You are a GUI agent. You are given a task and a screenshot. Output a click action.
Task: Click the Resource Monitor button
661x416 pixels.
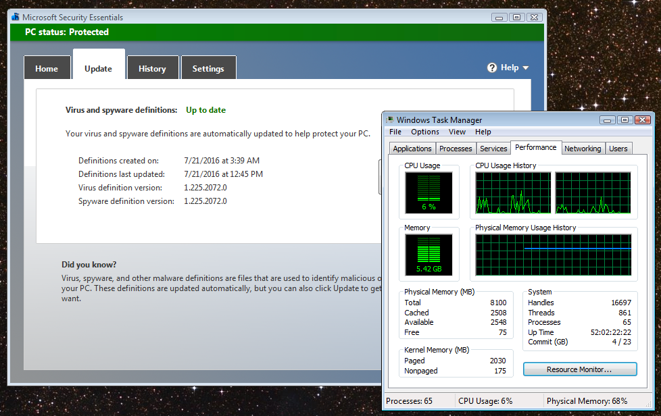tap(580, 369)
